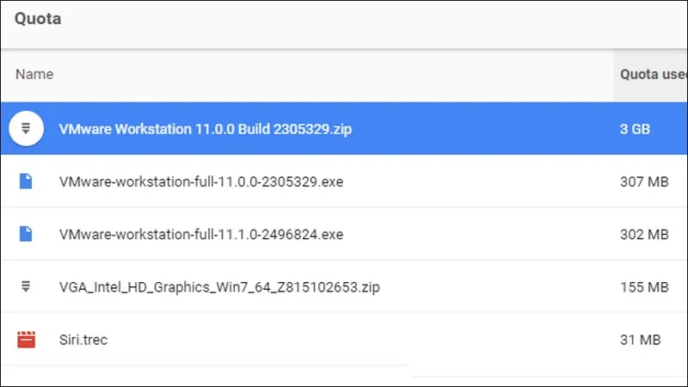Click the Quota page title
Viewport: 688px width, 387px height.
click(x=38, y=18)
